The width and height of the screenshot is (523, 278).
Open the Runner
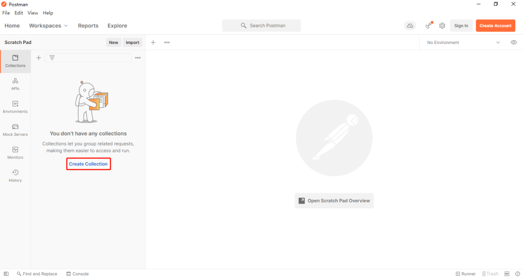466,274
